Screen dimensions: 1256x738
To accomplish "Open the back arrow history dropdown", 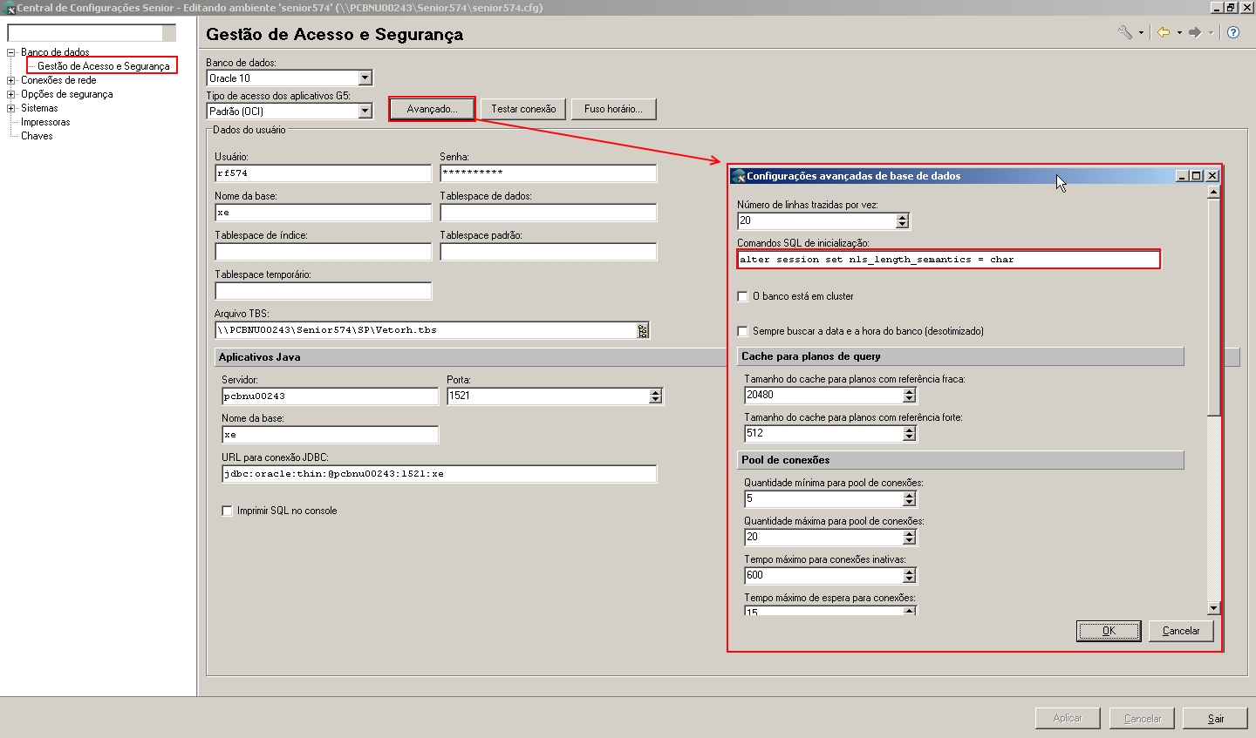I will pos(1179,33).
